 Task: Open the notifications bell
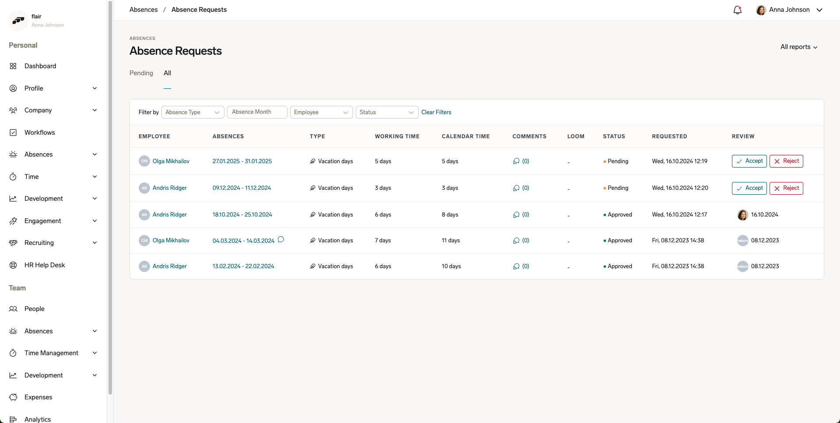[x=738, y=10]
